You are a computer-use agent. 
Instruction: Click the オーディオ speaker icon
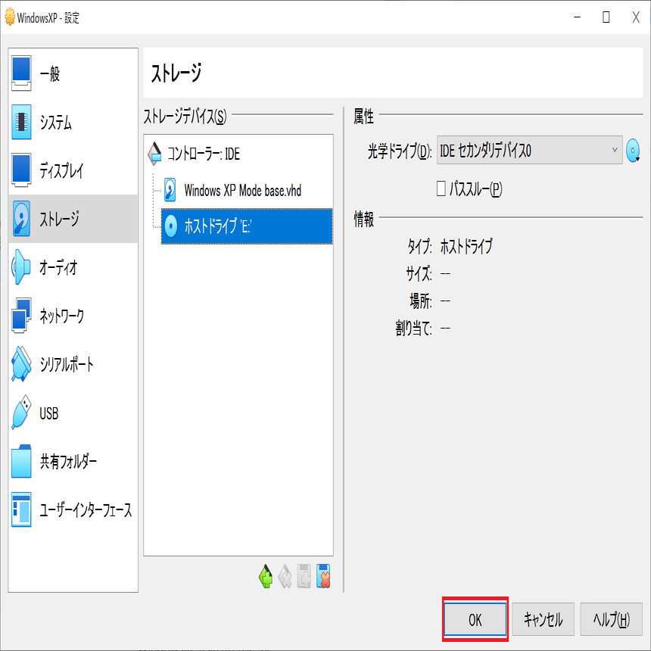21,267
